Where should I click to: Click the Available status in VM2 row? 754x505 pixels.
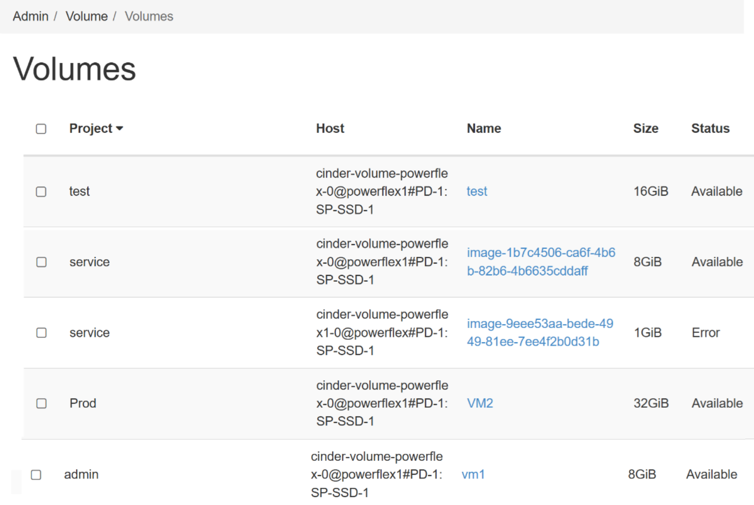(x=717, y=403)
